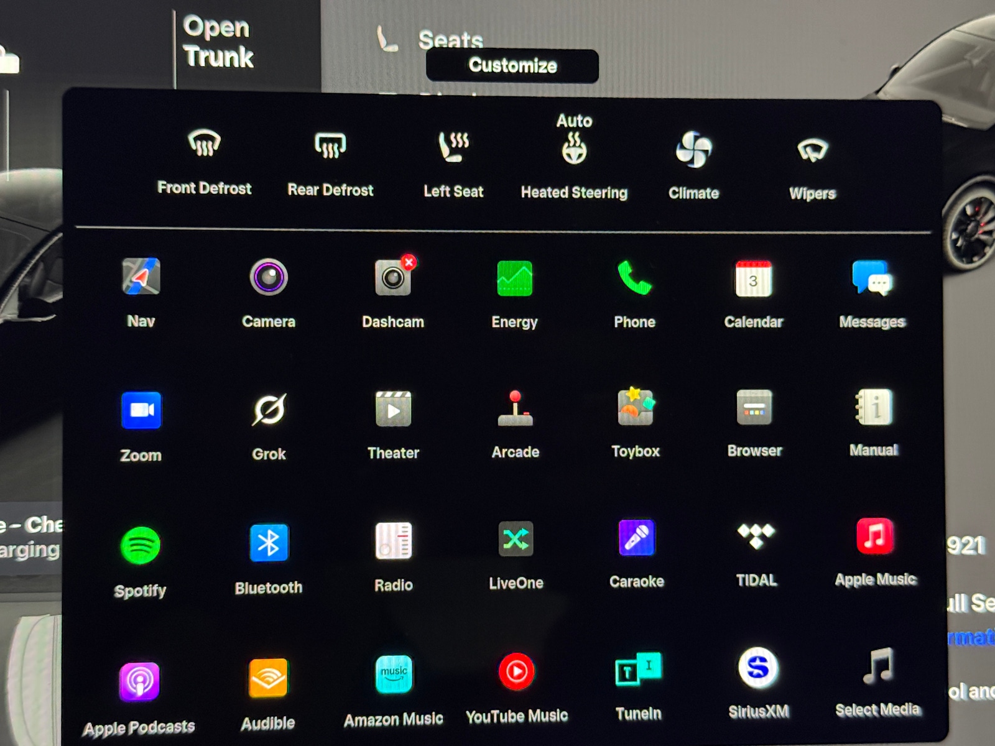Start the Caraoke app
Screen dimensions: 995x746
637,537
